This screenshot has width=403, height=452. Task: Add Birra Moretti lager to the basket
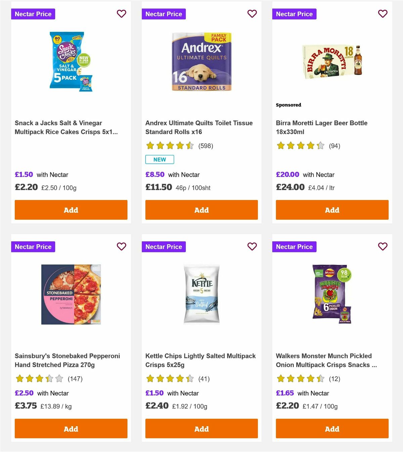(332, 210)
